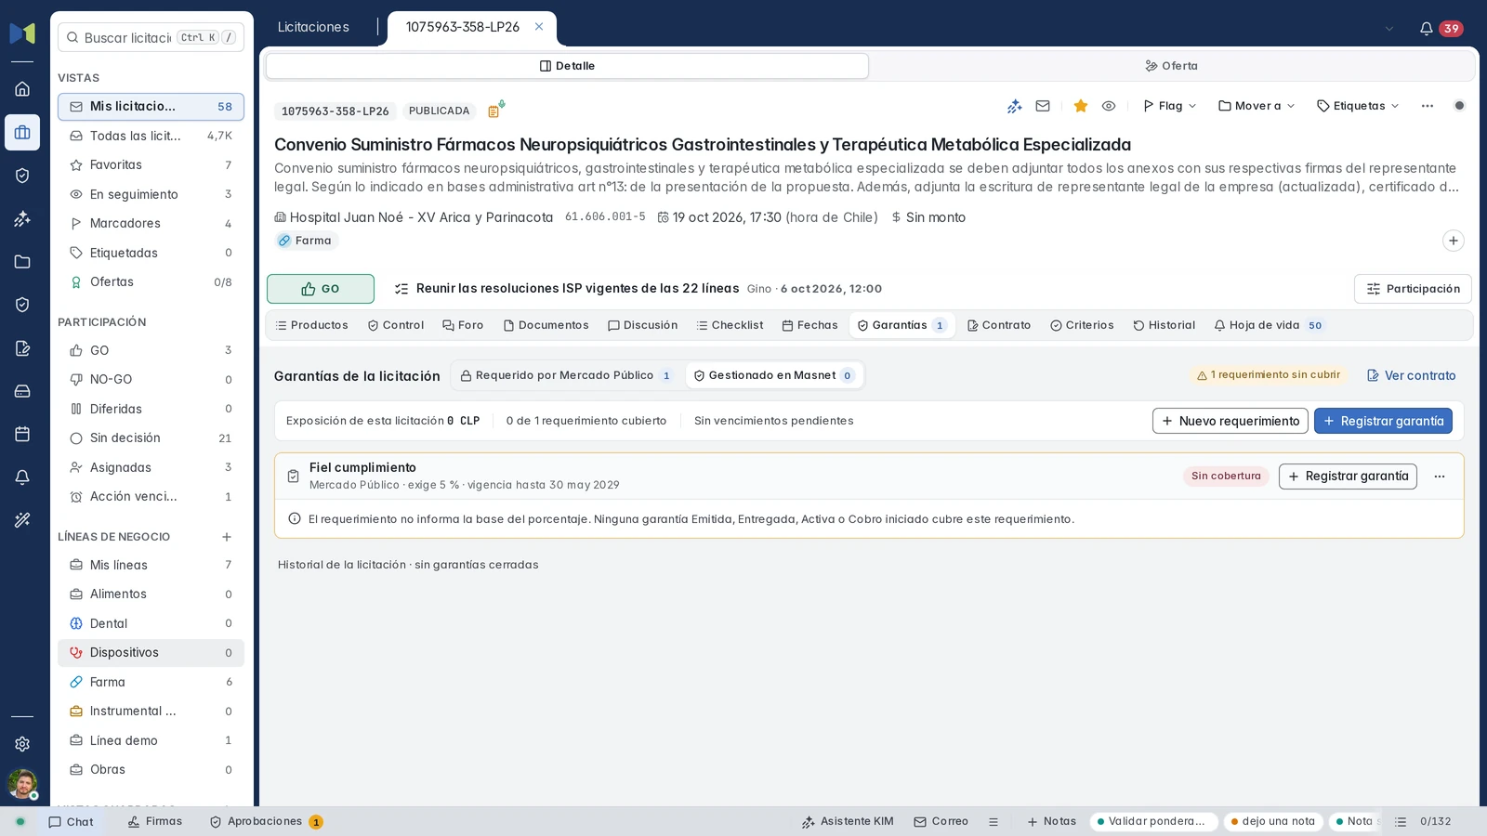Open the Documentos tab
This screenshot has height=836, width=1487.
(x=546, y=325)
